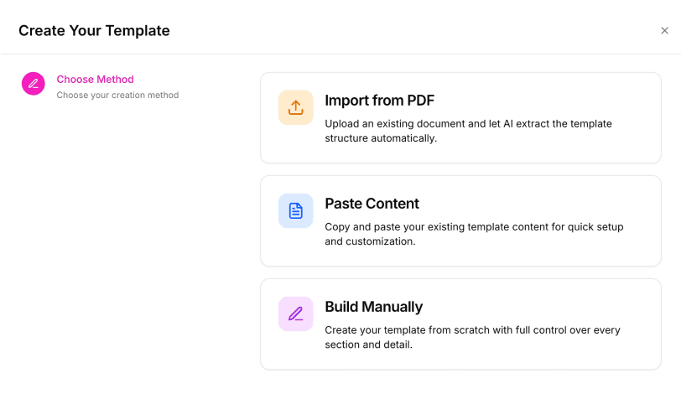Click the orange upload icon for PDF import
The width and height of the screenshot is (681, 404).
(x=295, y=108)
